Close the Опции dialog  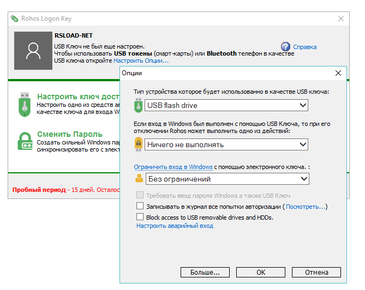click(x=338, y=73)
